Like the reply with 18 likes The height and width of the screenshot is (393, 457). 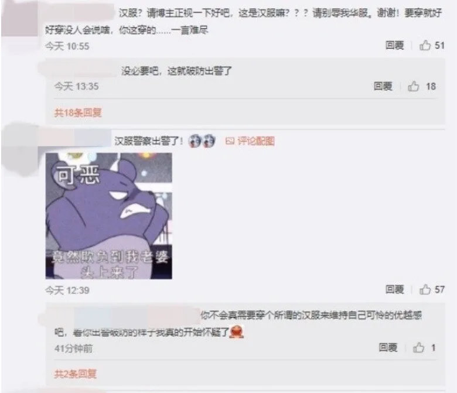[x=413, y=86]
